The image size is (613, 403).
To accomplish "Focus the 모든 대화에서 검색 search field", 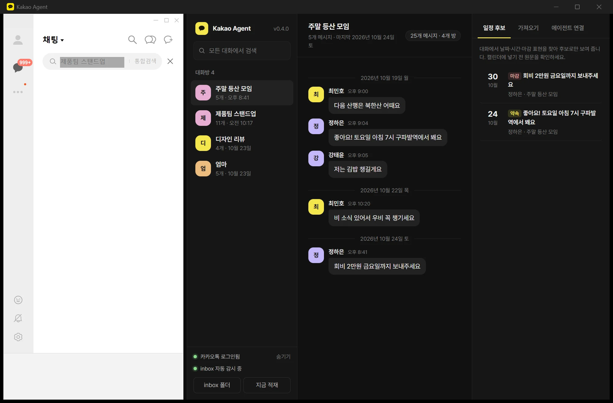I will 242,51.
